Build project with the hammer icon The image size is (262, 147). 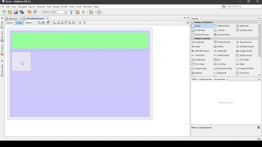tap(71, 12)
